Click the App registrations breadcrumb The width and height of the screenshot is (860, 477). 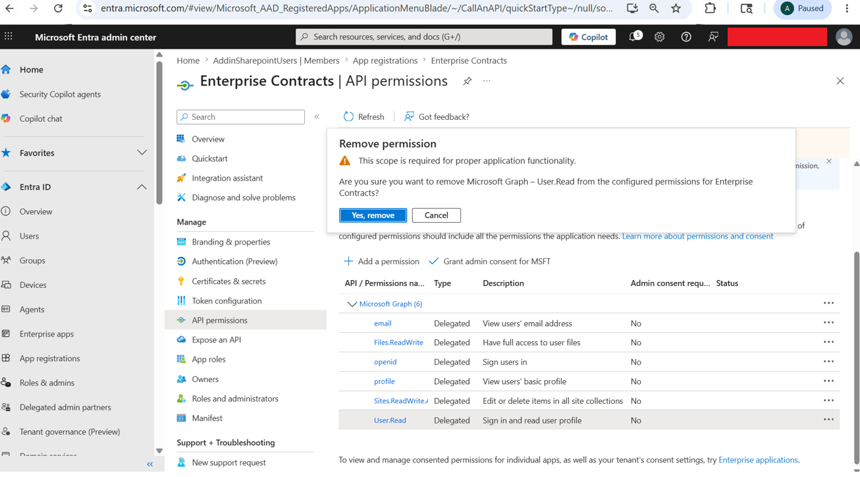[385, 61]
